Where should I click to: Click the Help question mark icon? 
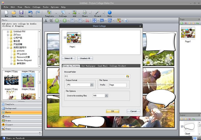click(x=110, y=13)
